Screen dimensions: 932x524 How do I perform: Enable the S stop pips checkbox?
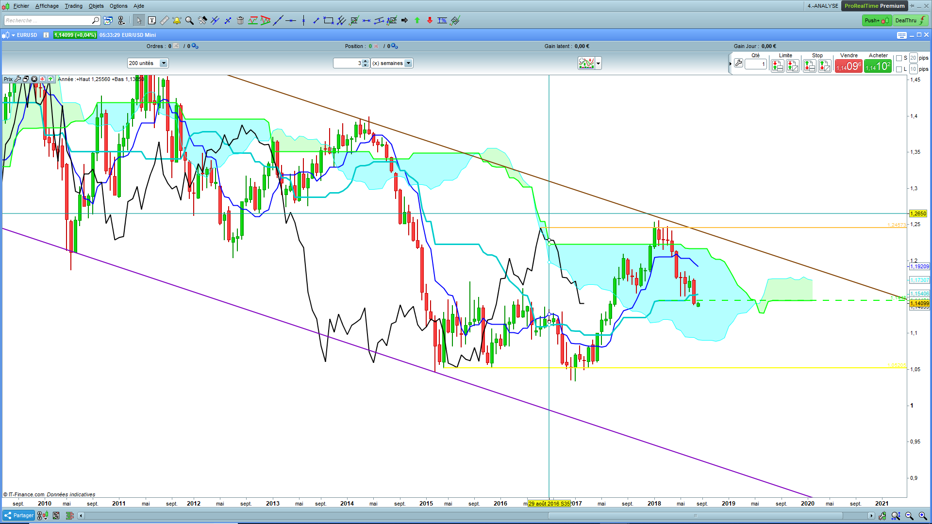[x=899, y=58]
